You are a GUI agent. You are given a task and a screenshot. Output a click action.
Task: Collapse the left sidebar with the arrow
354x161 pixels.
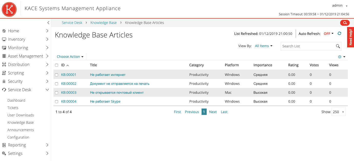click(x=48, y=23)
